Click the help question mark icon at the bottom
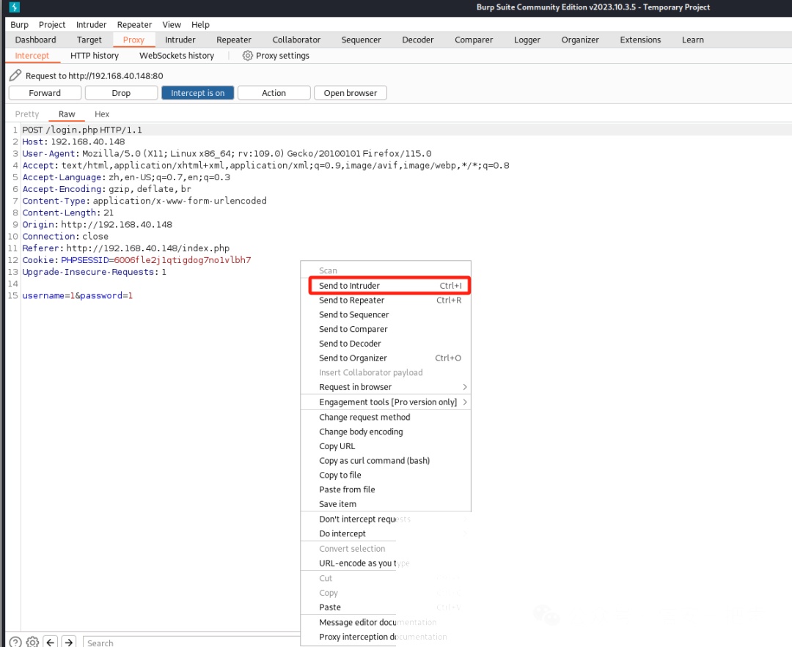This screenshot has height=647, width=792. [x=15, y=642]
